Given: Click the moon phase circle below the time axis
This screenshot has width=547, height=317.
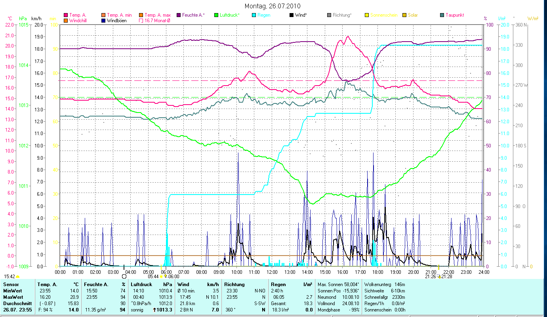Looking at the screenshot, I should [x=124, y=276].
